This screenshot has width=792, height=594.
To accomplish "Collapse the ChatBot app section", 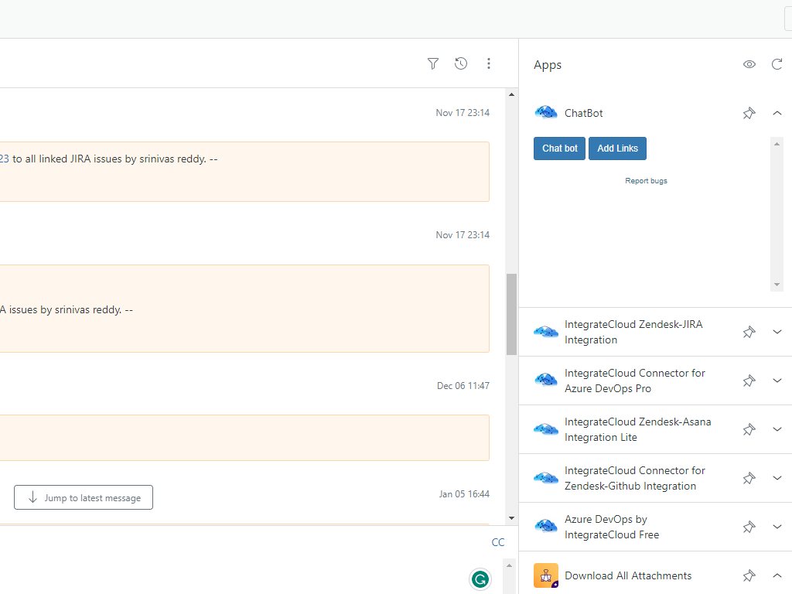I will 777,114.
